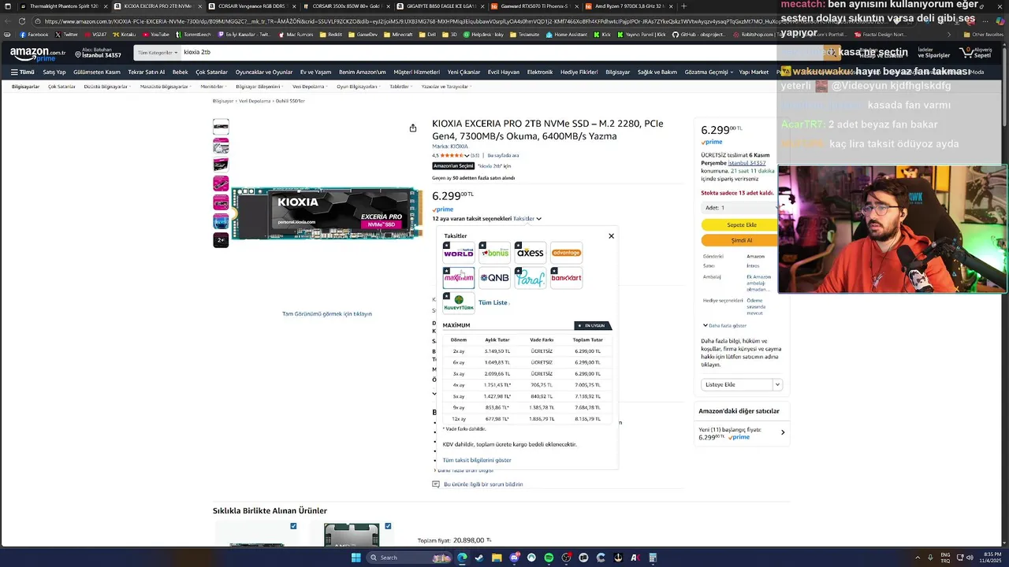Click 'Tam Görünümü görmek için tıklayın'
Viewport: 1009px width, 567px height.
pos(327,313)
